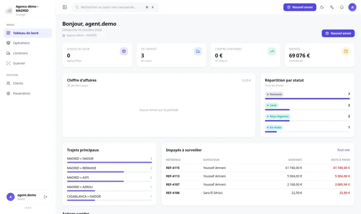Click the Impayés value 69 076 €
This screenshot has height=214, width=361.
click(299, 55)
